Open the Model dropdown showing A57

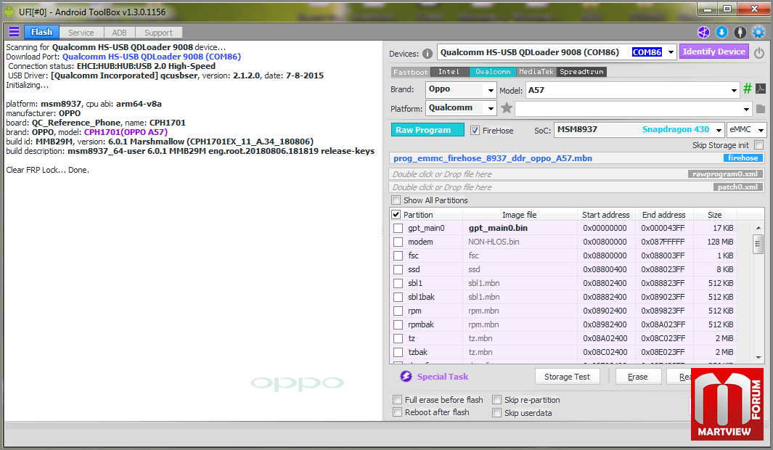(x=734, y=90)
